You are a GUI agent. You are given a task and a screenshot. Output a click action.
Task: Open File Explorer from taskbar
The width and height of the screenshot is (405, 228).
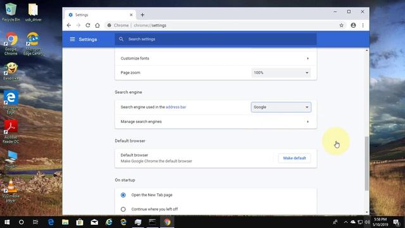click(65, 222)
